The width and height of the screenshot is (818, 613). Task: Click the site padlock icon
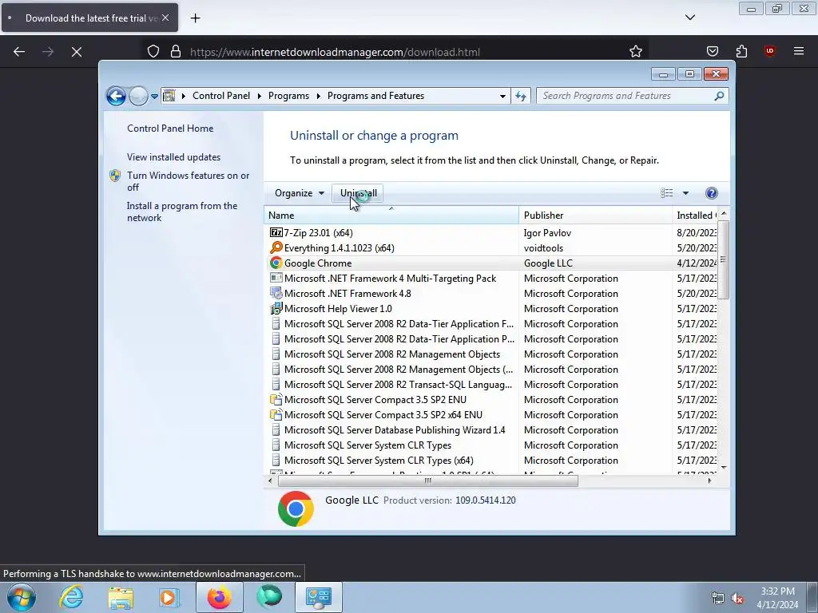coord(176,52)
